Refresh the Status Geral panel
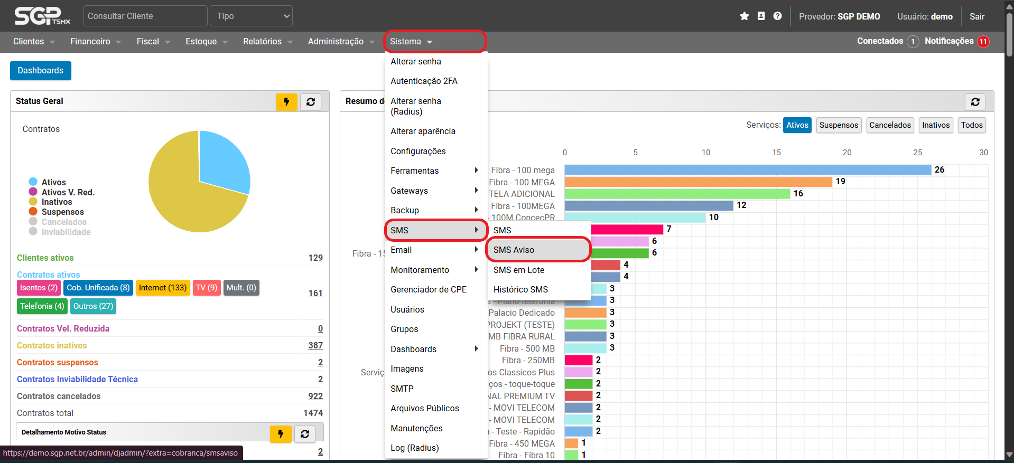 coord(311,102)
